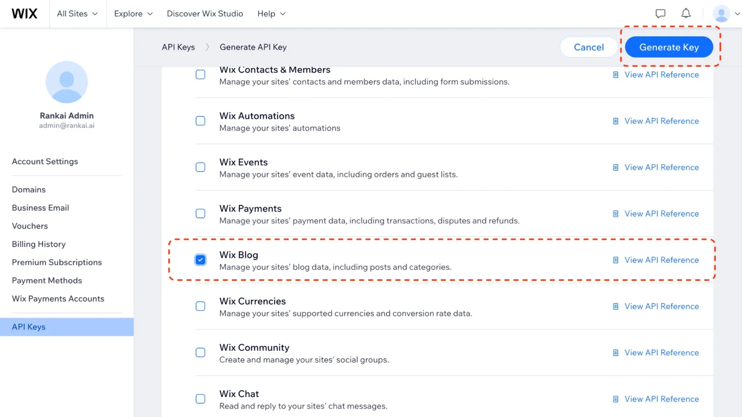Screen dimensions: 742x417
Task: Select the Wix Payments checkbox
Action: [200, 214]
